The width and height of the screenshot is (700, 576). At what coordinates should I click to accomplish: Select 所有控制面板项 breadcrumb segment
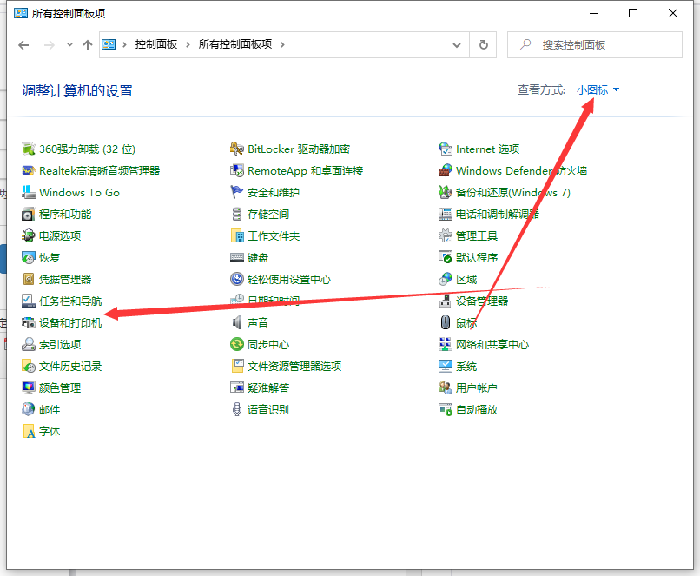235,44
